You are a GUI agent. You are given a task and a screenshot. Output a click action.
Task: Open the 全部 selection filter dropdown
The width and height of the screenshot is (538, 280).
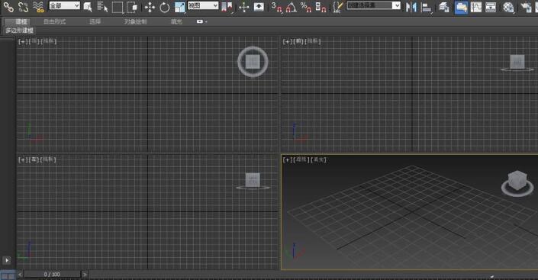pyautogui.click(x=64, y=5)
